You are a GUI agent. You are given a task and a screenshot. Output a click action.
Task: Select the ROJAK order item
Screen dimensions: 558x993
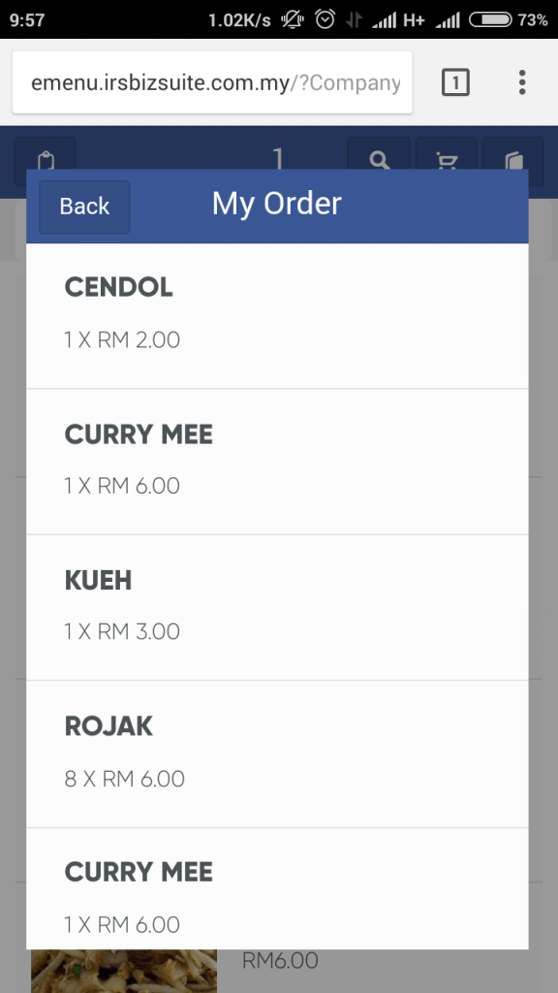pos(277,754)
